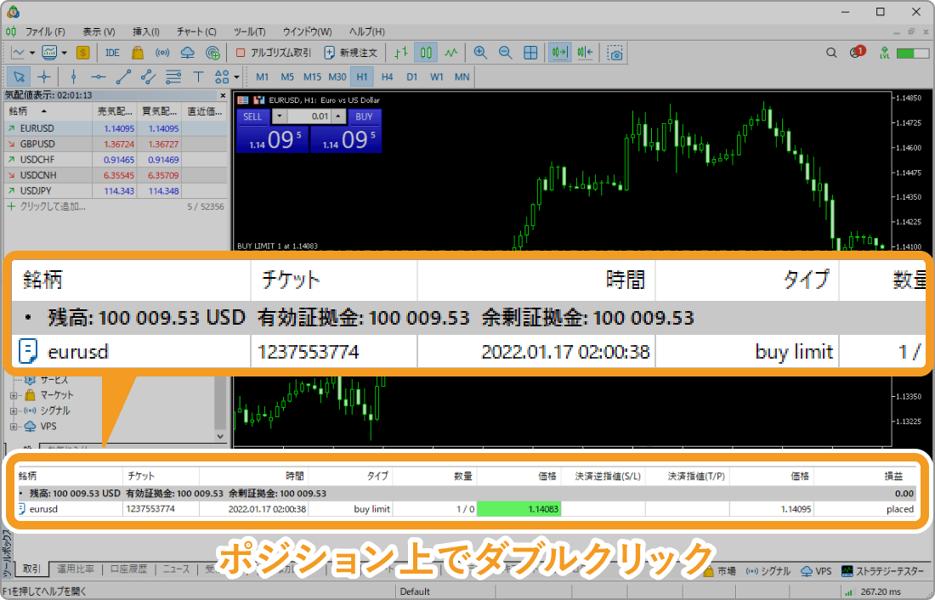This screenshot has height=600, width=935.
Task: Click the green progress bar at top right
Action: coord(912,53)
